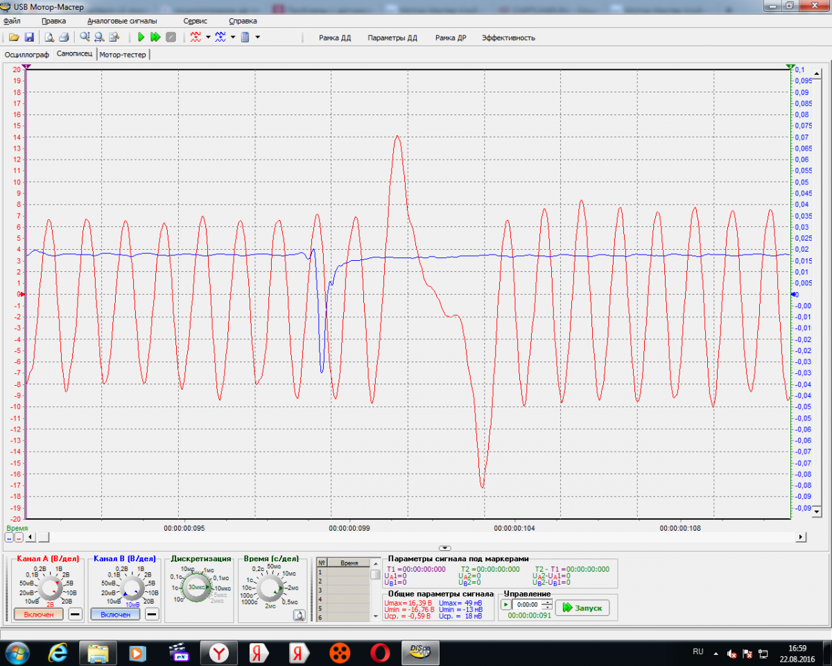Screen dimensions: 832x666
Task: Click time field in Управление panel
Action: click(x=527, y=604)
